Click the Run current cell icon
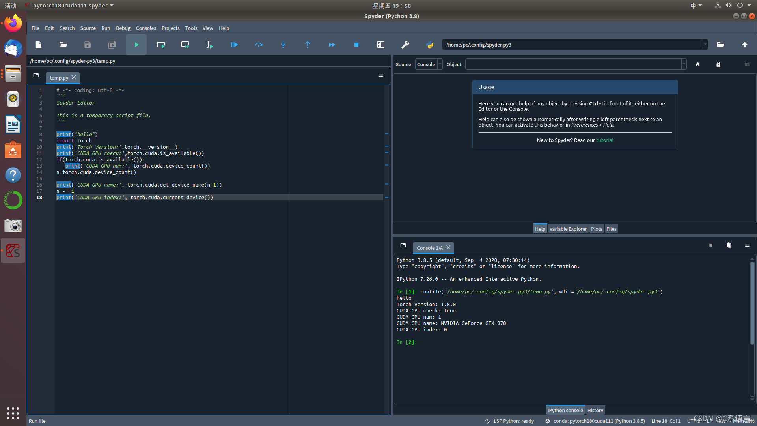The image size is (757, 426). pyautogui.click(x=160, y=45)
